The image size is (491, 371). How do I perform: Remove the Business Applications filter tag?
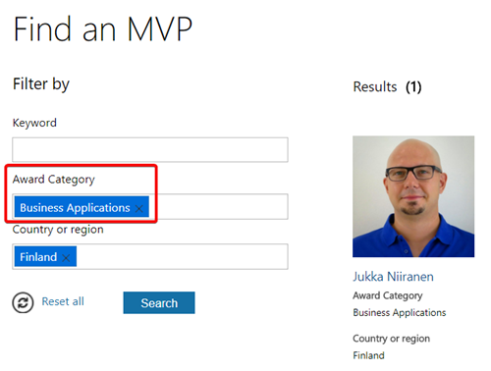[138, 208]
